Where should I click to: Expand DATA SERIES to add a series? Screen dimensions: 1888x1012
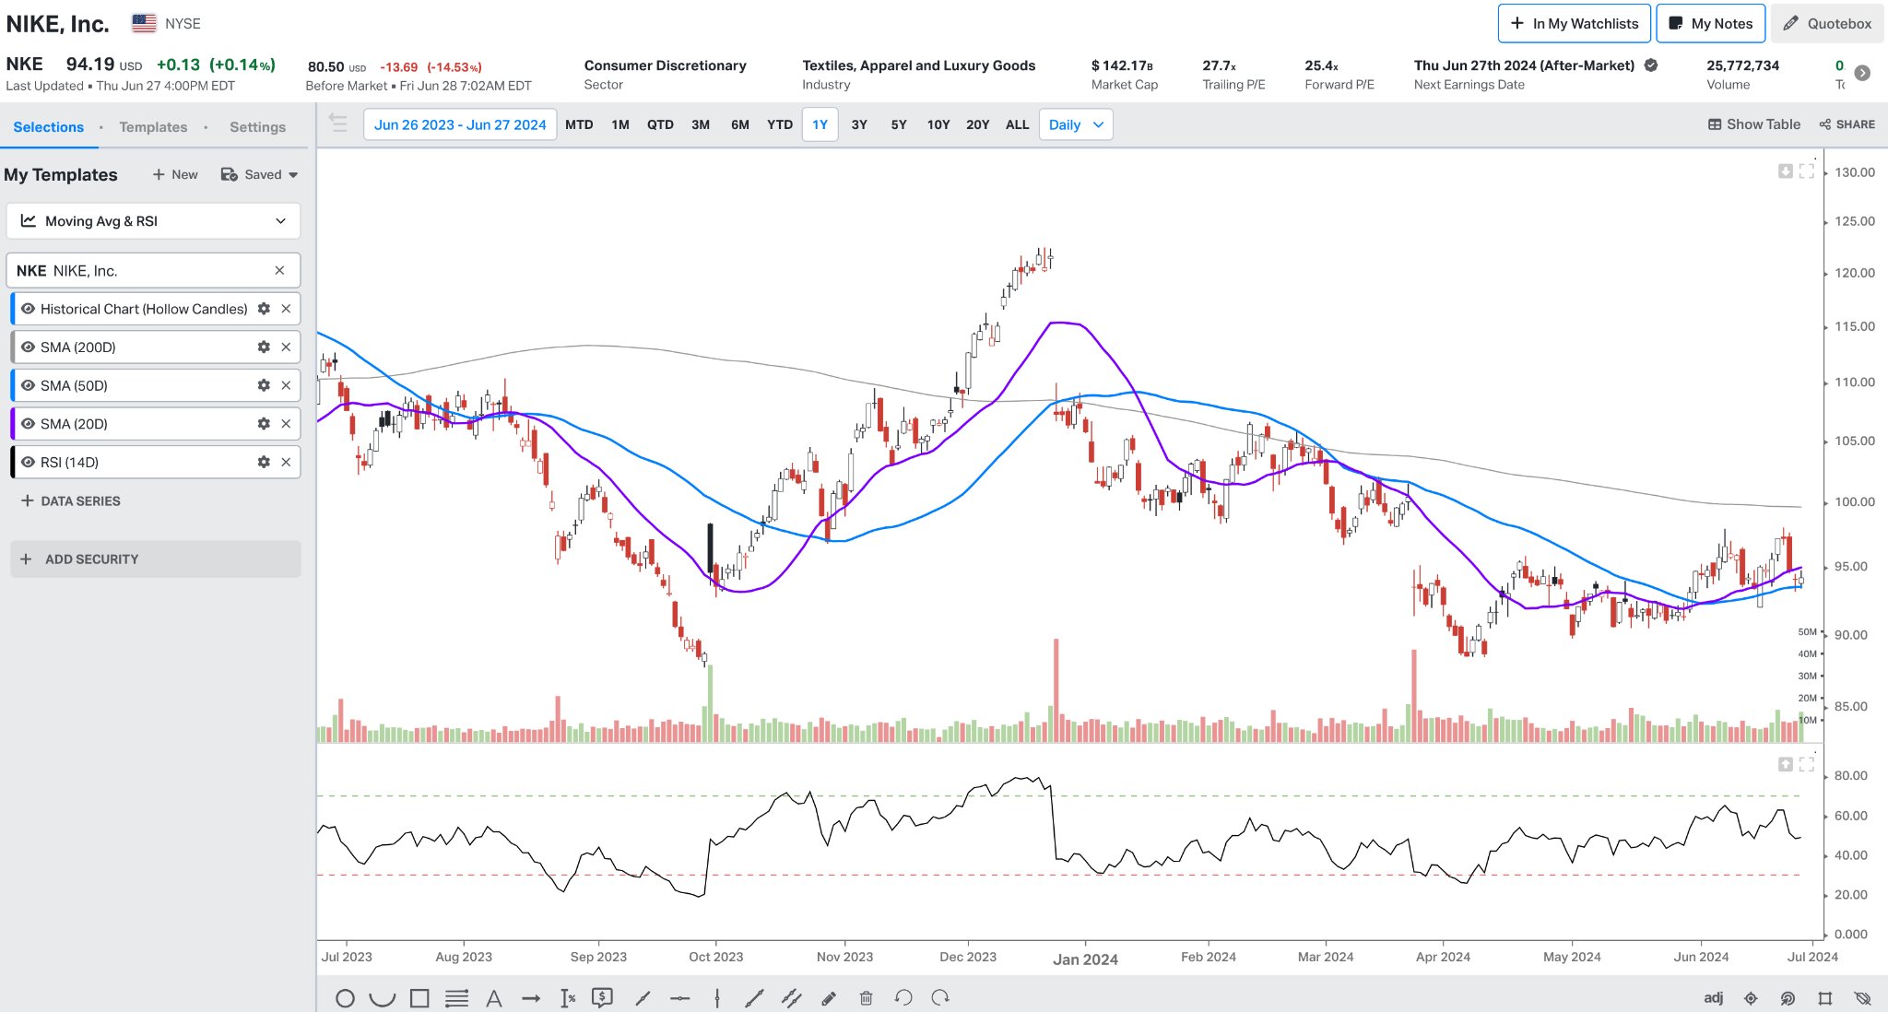tap(70, 501)
